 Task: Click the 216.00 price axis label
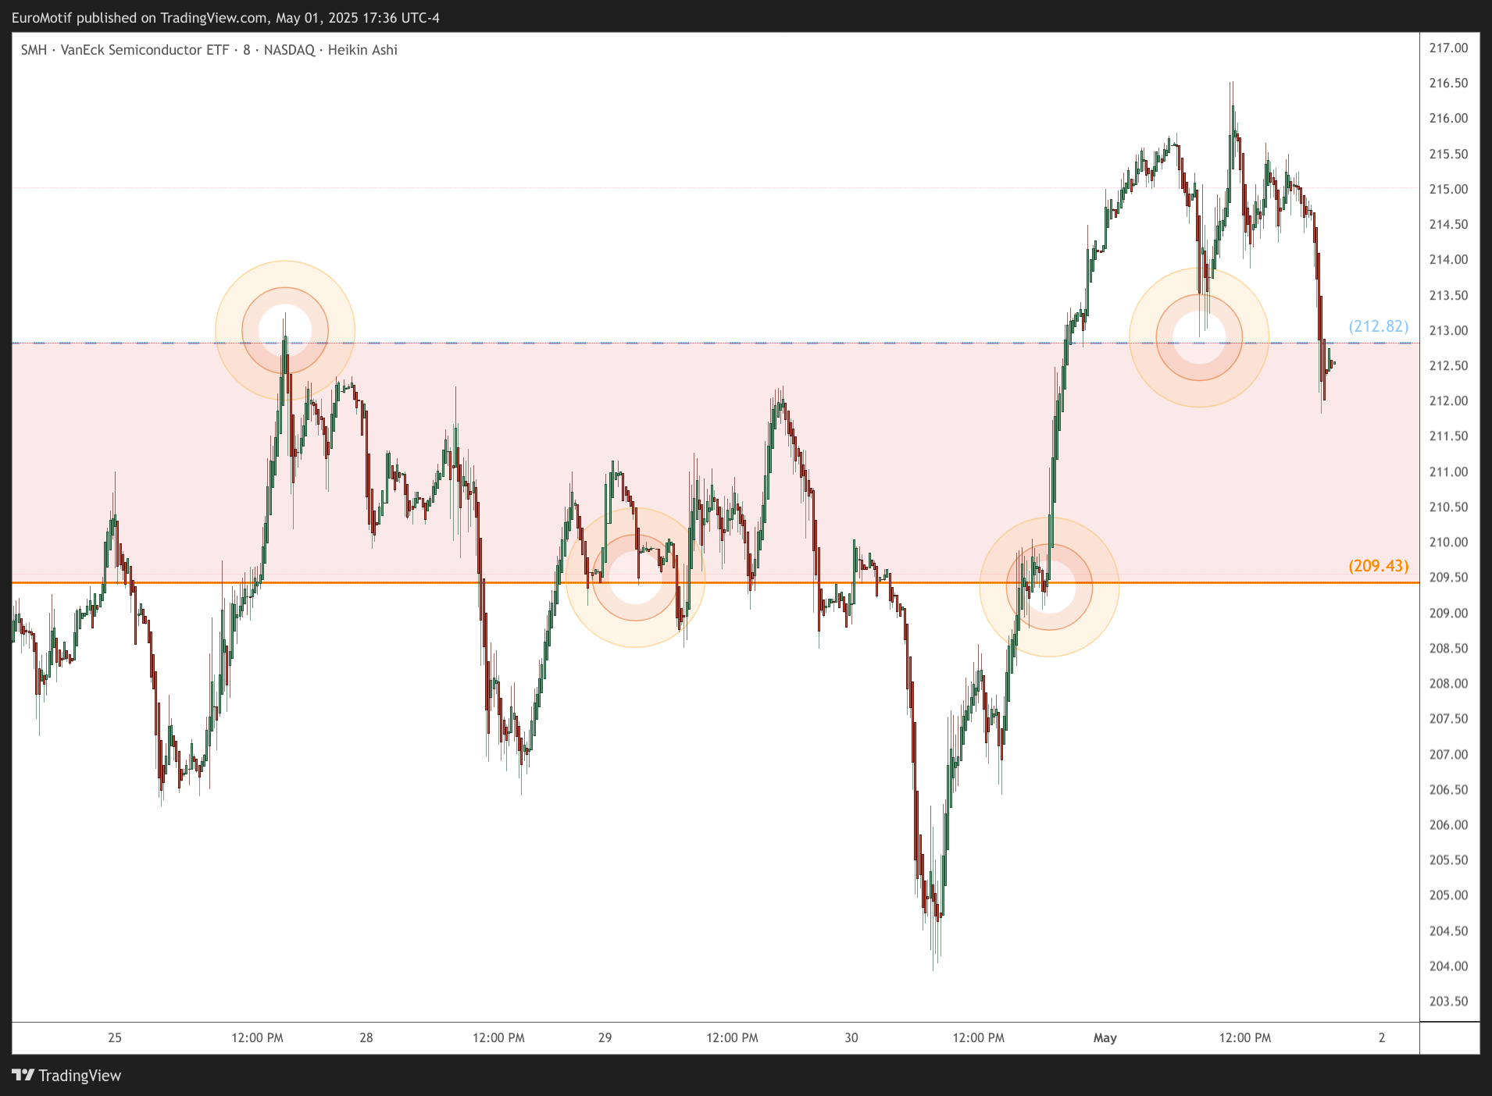[1448, 118]
